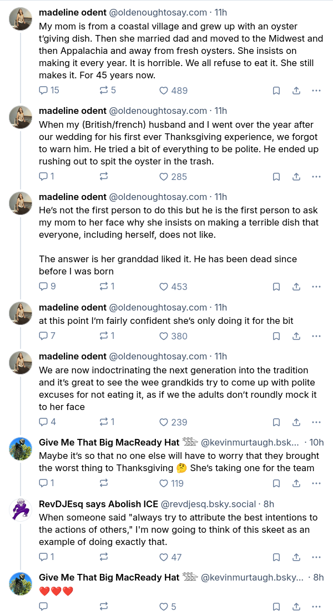Reply to the post with 15 replies
The width and height of the screenshot is (333, 615).
pyautogui.click(x=44, y=91)
